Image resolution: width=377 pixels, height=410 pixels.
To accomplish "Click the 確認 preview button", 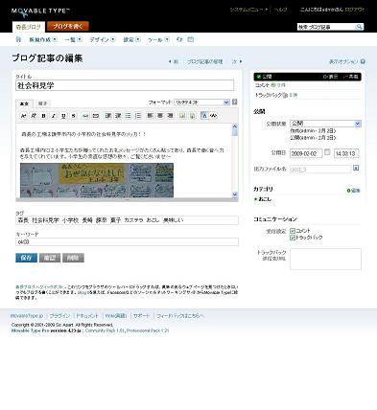I will (x=50, y=258).
